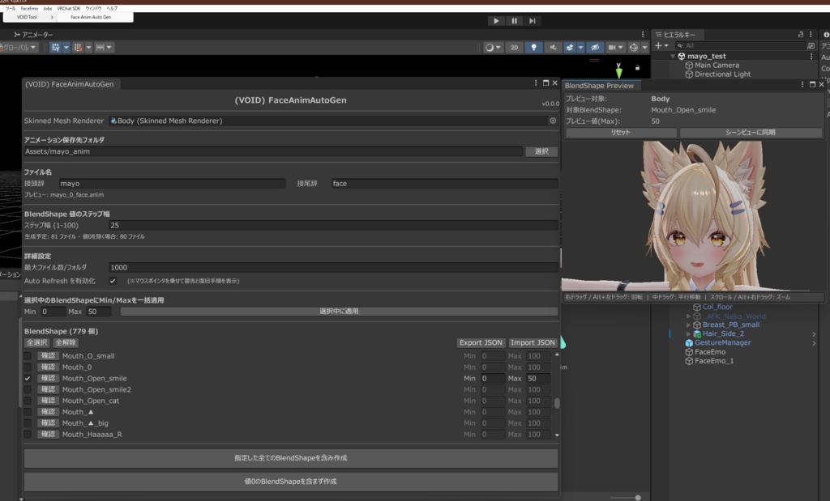This screenshot has height=501, width=830.
Task: Expand the Breast_PB_small object
Action: (x=688, y=325)
